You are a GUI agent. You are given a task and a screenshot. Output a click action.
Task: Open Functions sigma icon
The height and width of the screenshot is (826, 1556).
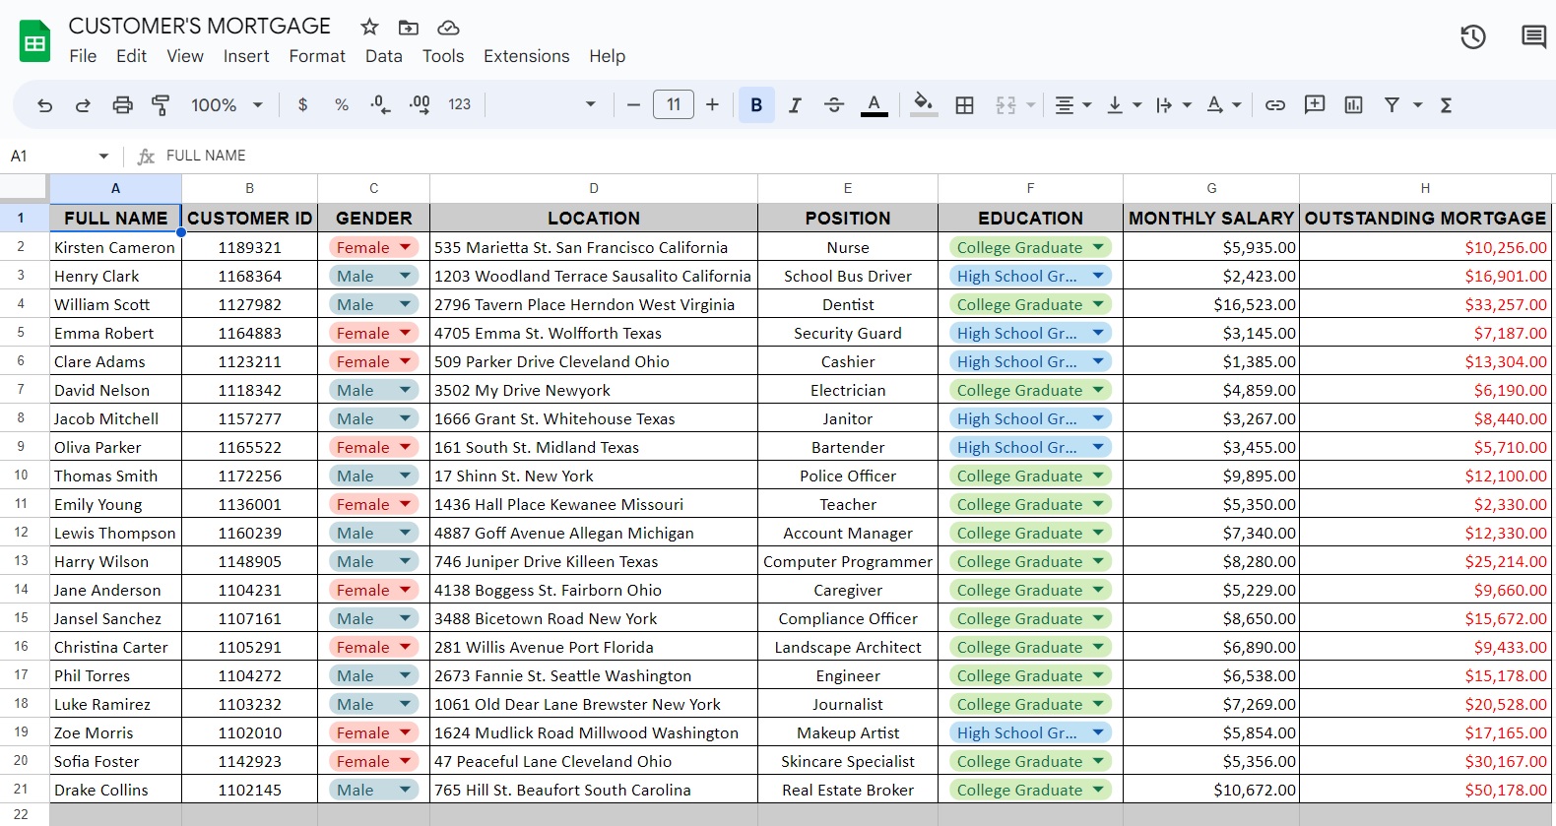[x=1447, y=105]
